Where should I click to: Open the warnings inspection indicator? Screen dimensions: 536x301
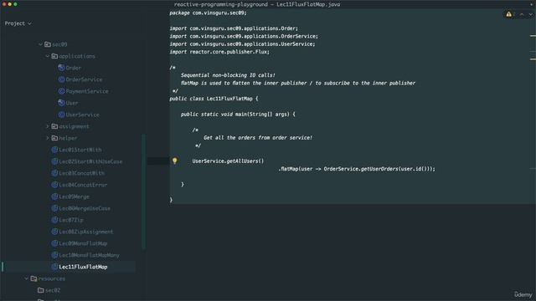510,14
